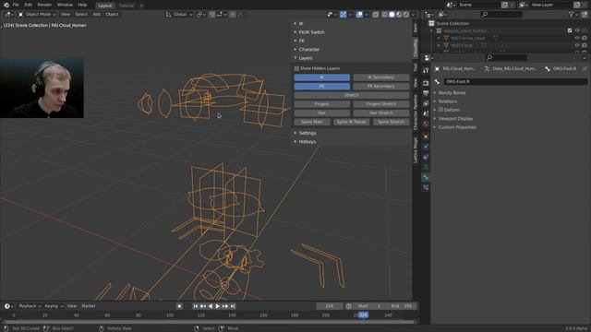Open the Render menu
This screenshot has height=332, width=591.
coord(44,5)
